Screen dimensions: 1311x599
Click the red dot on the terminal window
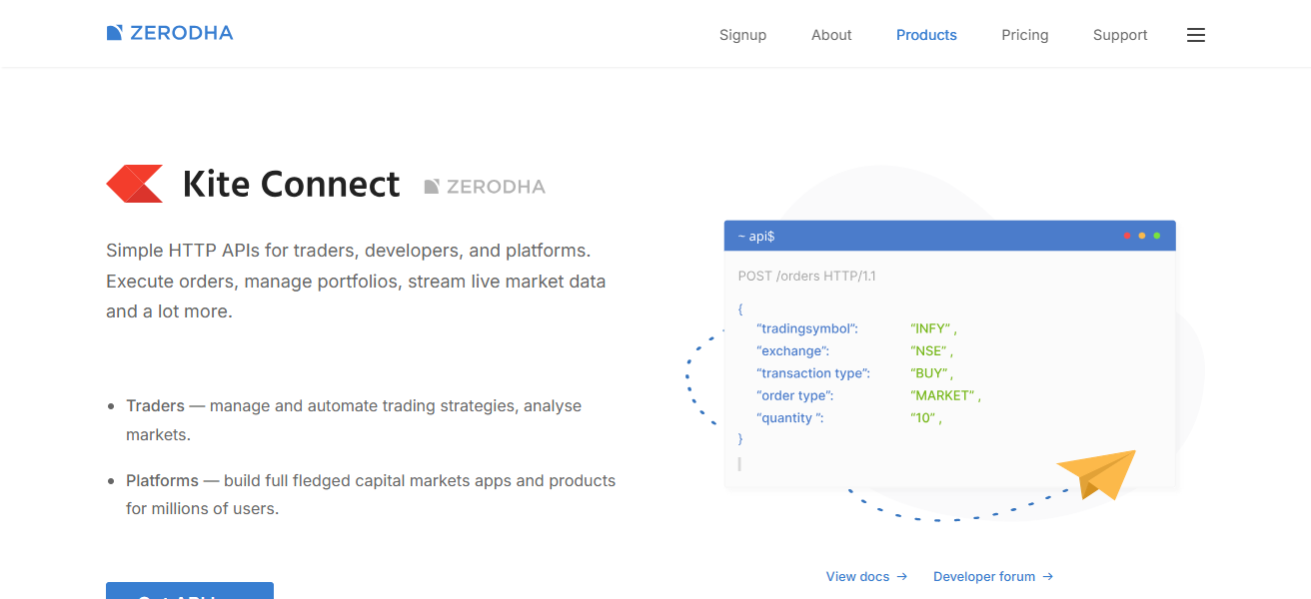click(1127, 236)
